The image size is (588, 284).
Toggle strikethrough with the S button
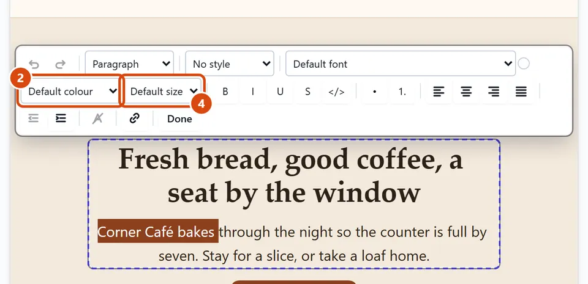point(307,92)
